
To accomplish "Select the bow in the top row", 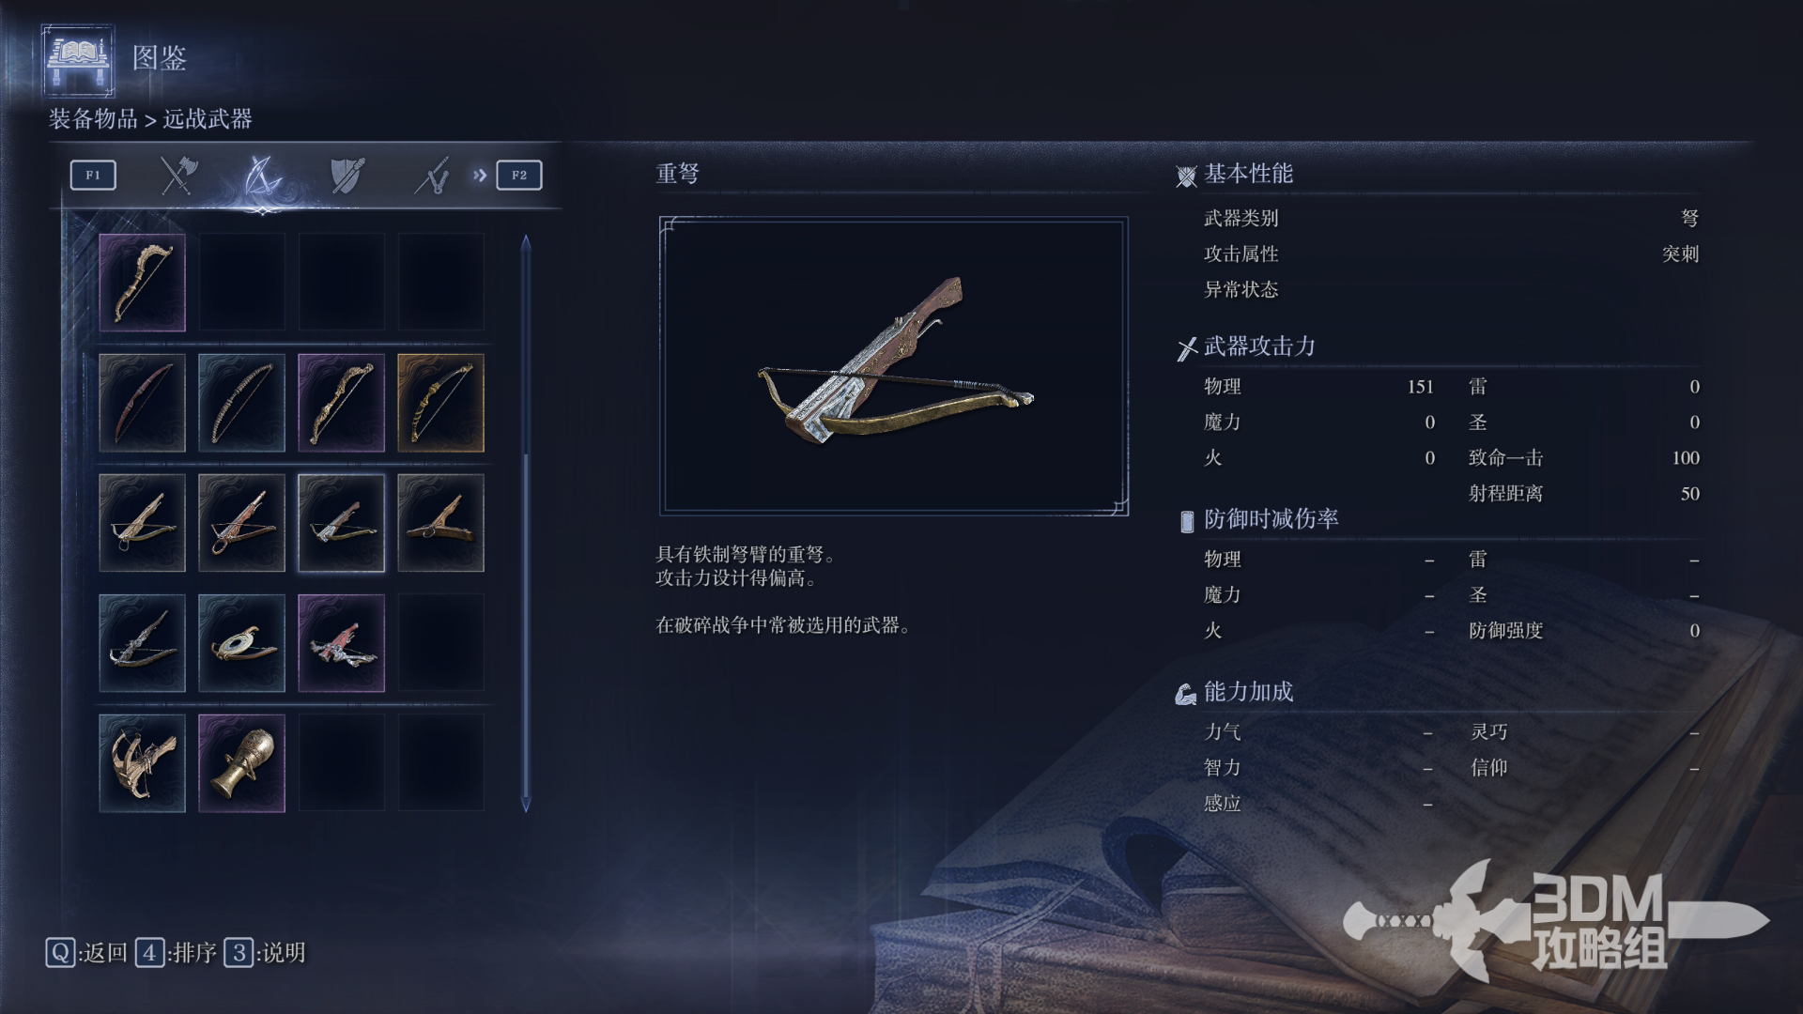I will 143,283.
